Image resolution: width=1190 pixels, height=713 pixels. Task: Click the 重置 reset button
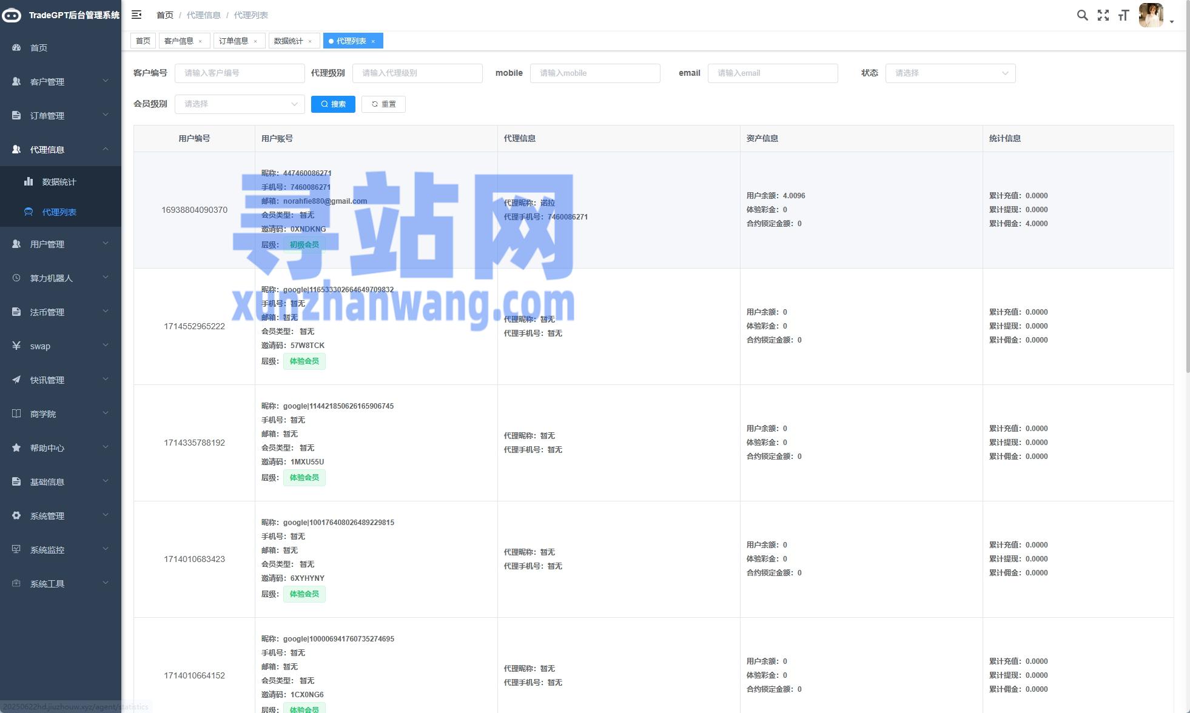pyautogui.click(x=383, y=104)
